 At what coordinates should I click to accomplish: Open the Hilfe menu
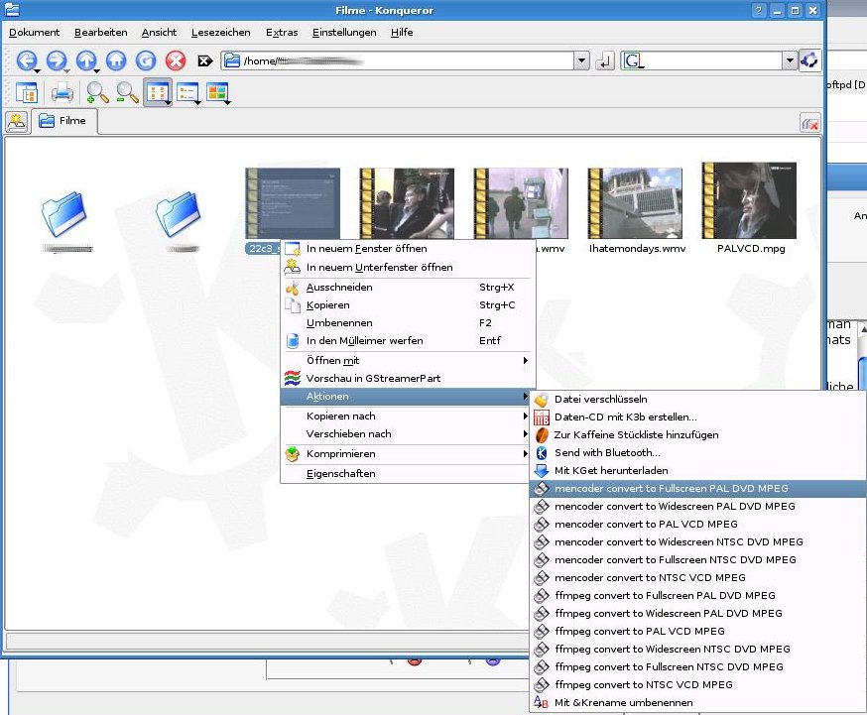[x=402, y=33]
